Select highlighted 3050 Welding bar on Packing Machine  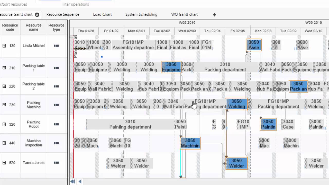236,104
